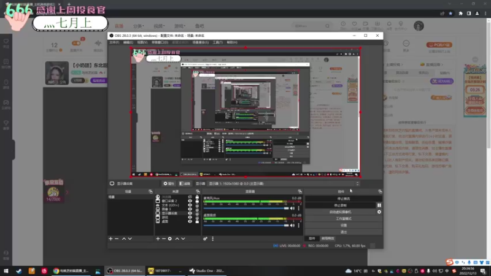Viewport: 491px width, 276px height.
Task: Open Chrome browser window from taskbar
Action: coord(71,270)
